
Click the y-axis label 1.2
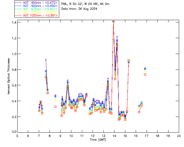(x=14, y=38)
